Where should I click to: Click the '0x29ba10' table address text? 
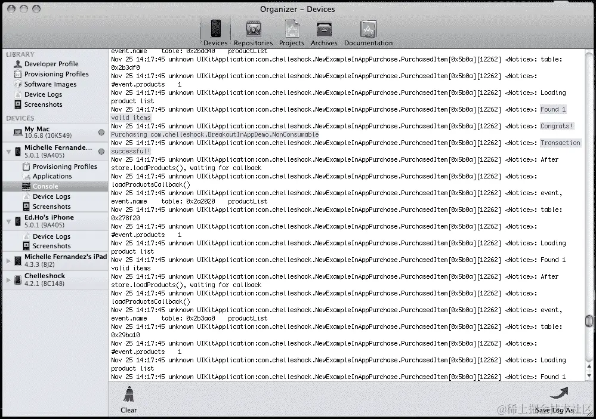pyautogui.click(x=125, y=335)
